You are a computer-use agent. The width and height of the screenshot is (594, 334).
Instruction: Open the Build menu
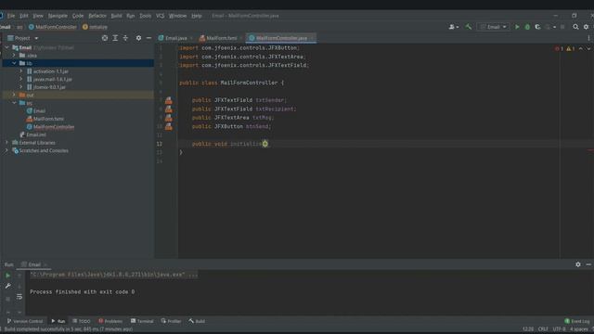116,16
